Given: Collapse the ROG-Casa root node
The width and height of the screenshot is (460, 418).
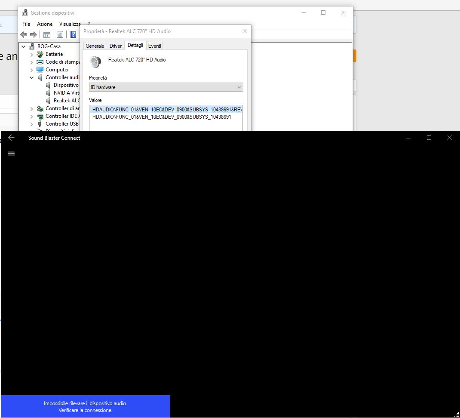Looking at the screenshot, I should tap(24, 46).
